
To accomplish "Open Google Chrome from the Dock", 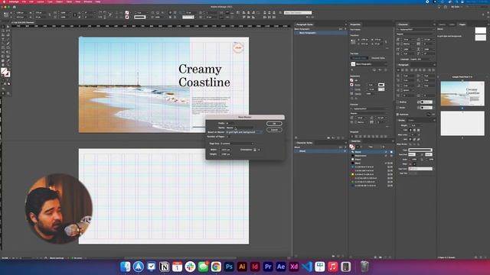I will pyautogui.click(x=216, y=267).
